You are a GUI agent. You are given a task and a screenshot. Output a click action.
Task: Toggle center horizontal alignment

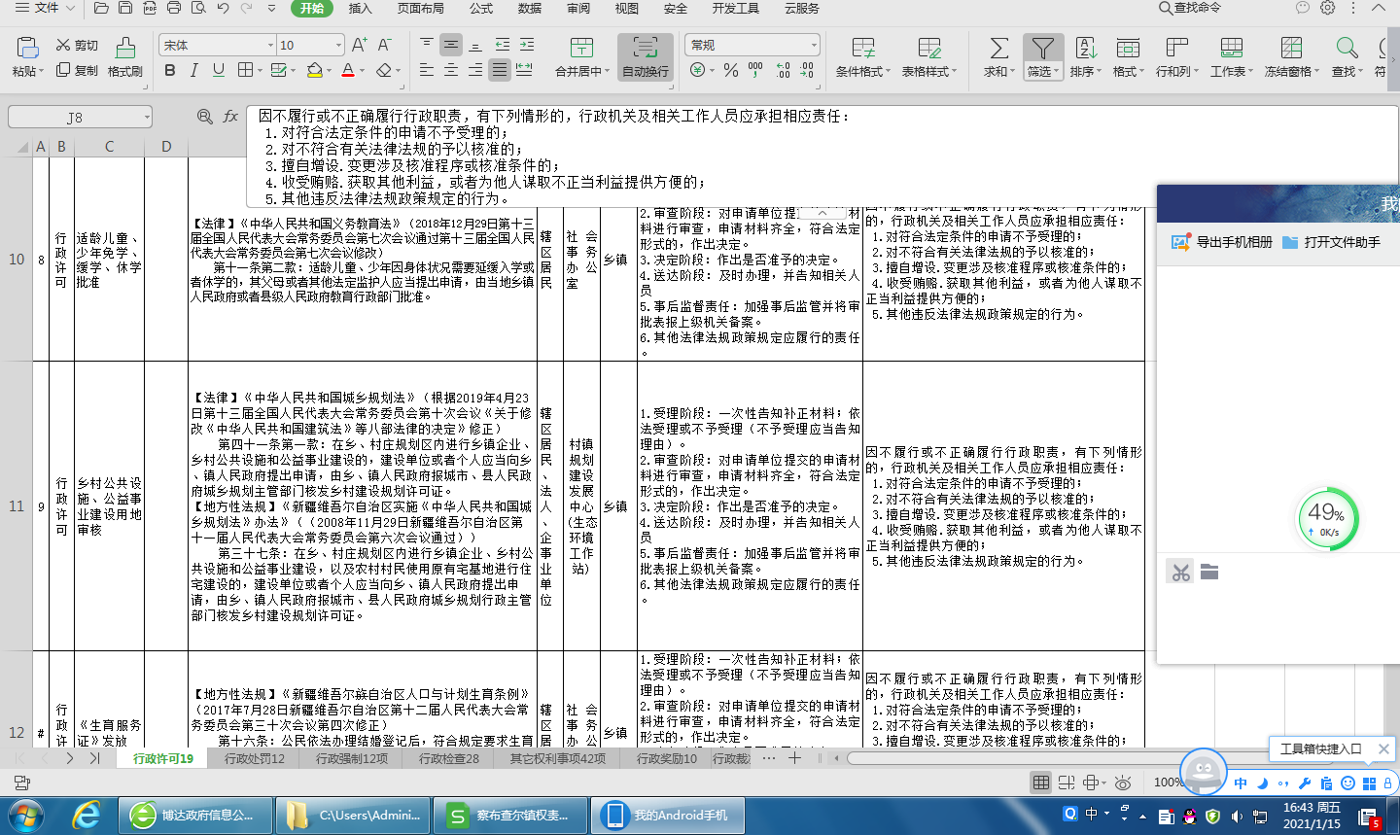[451, 70]
